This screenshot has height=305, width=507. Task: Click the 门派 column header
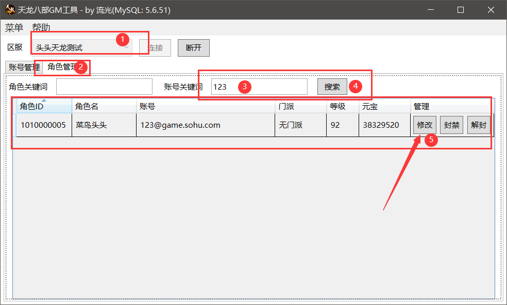(301, 106)
